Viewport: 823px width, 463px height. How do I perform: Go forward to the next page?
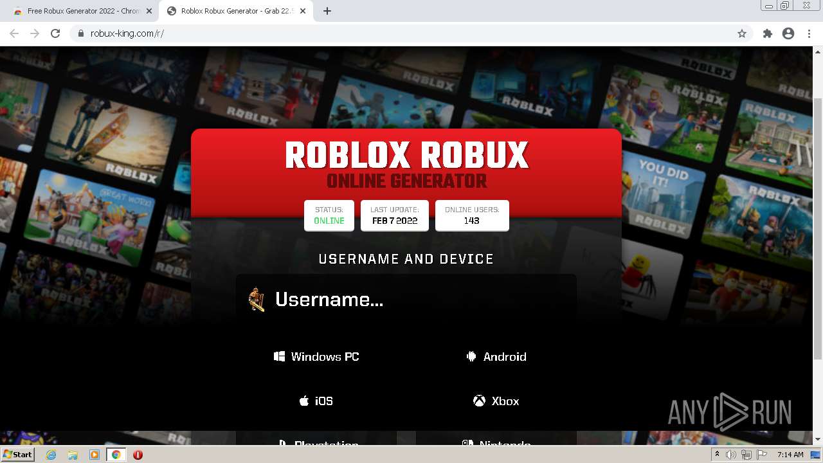[35, 33]
